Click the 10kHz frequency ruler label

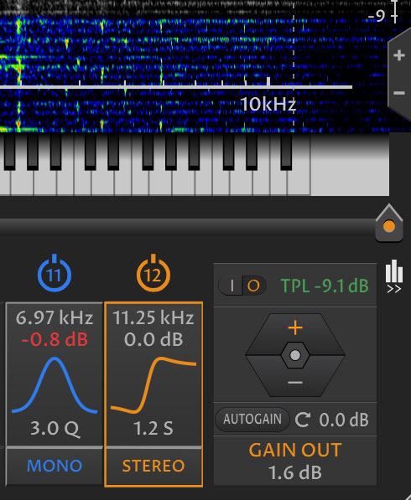[268, 104]
